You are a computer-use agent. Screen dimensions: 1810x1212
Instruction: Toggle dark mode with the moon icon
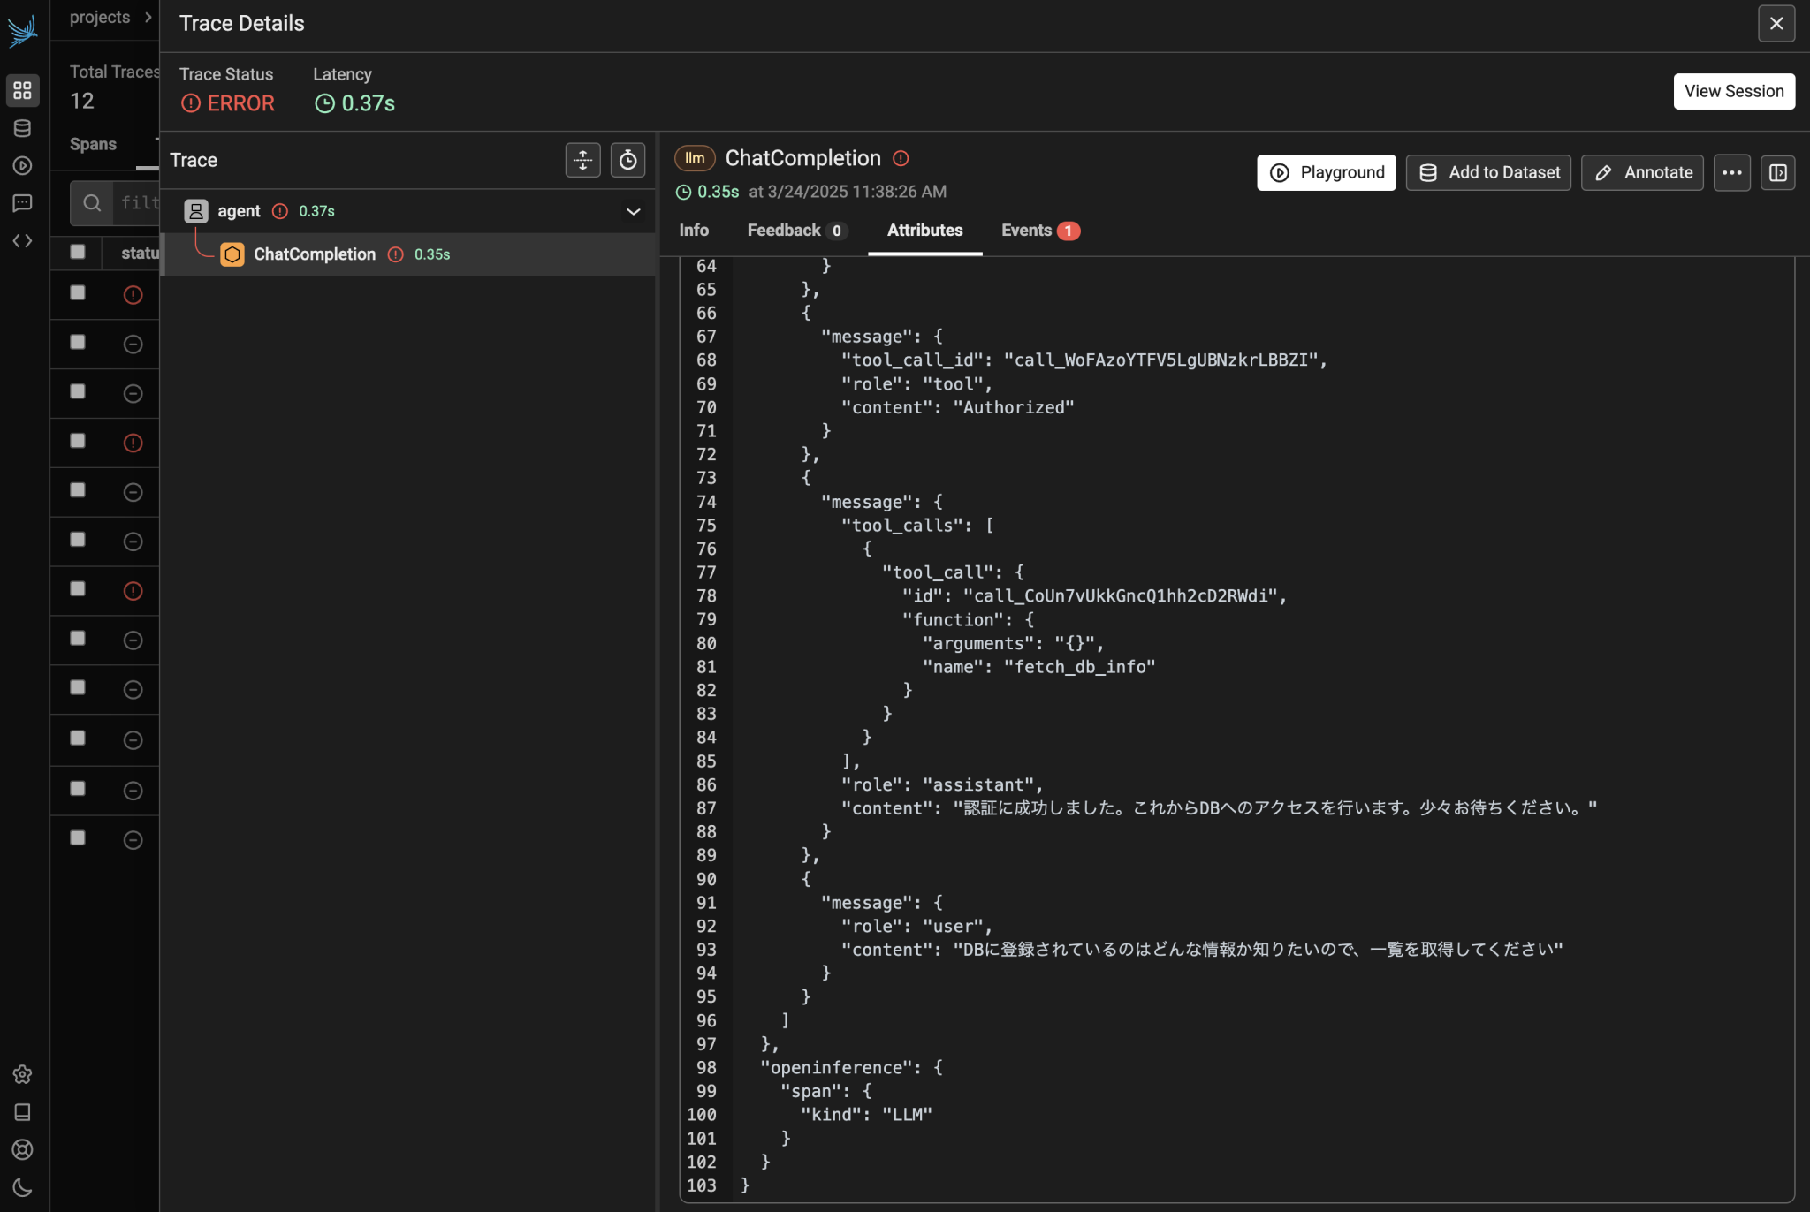click(22, 1188)
